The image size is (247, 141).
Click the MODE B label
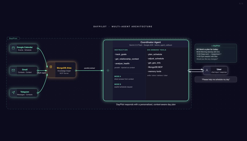(x=118, y=84)
